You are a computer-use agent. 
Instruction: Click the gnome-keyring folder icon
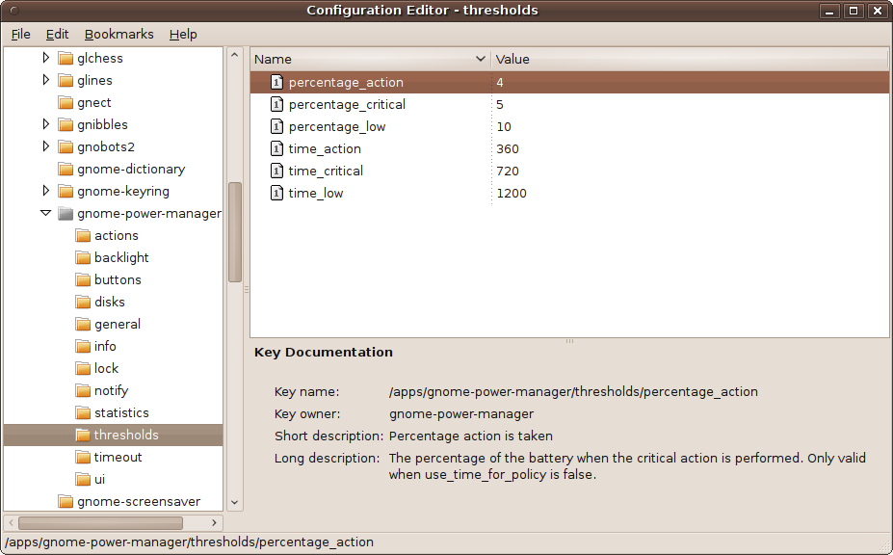tap(66, 192)
